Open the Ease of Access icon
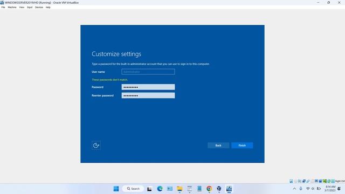 96,145
